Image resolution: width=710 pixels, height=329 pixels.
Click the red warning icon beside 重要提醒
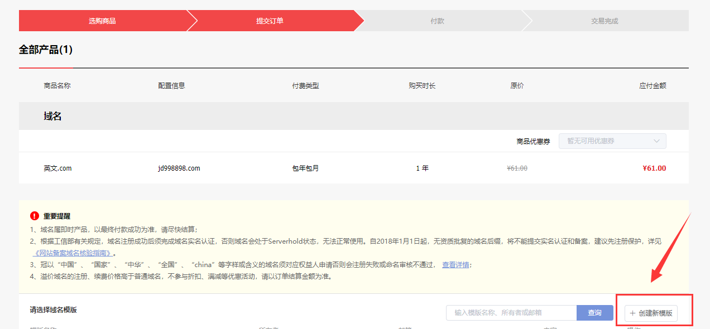coord(35,216)
